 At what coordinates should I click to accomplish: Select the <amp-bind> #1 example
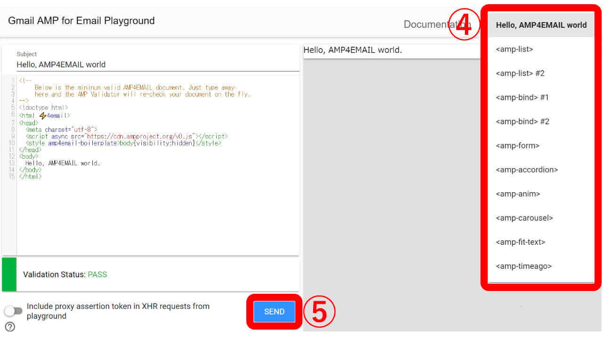click(522, 97)
